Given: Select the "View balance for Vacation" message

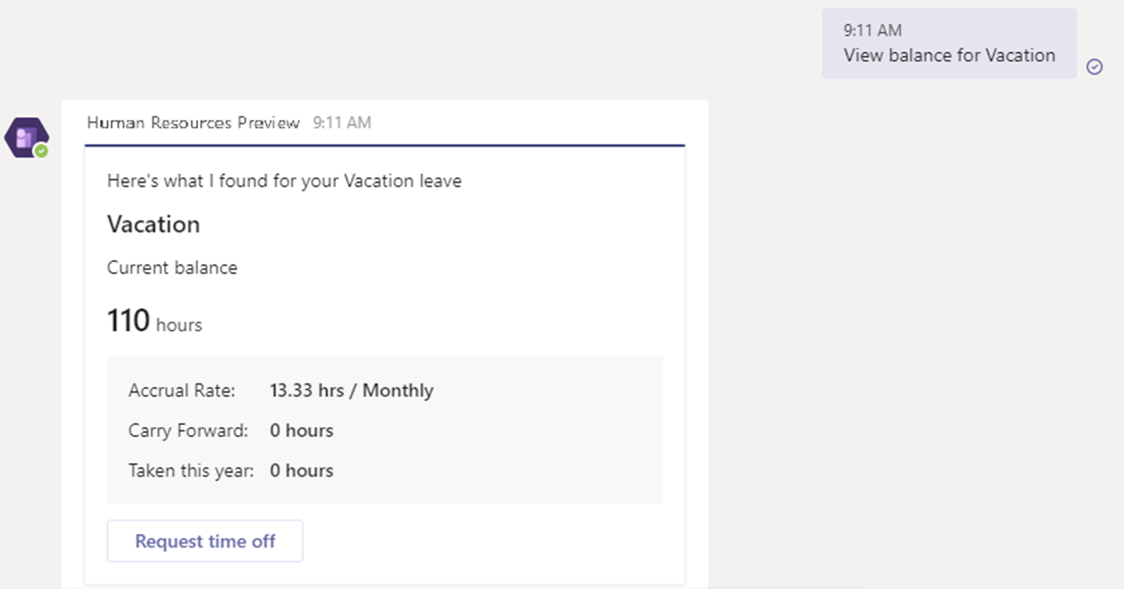Looking at the screenshot, I should (949, 55).
